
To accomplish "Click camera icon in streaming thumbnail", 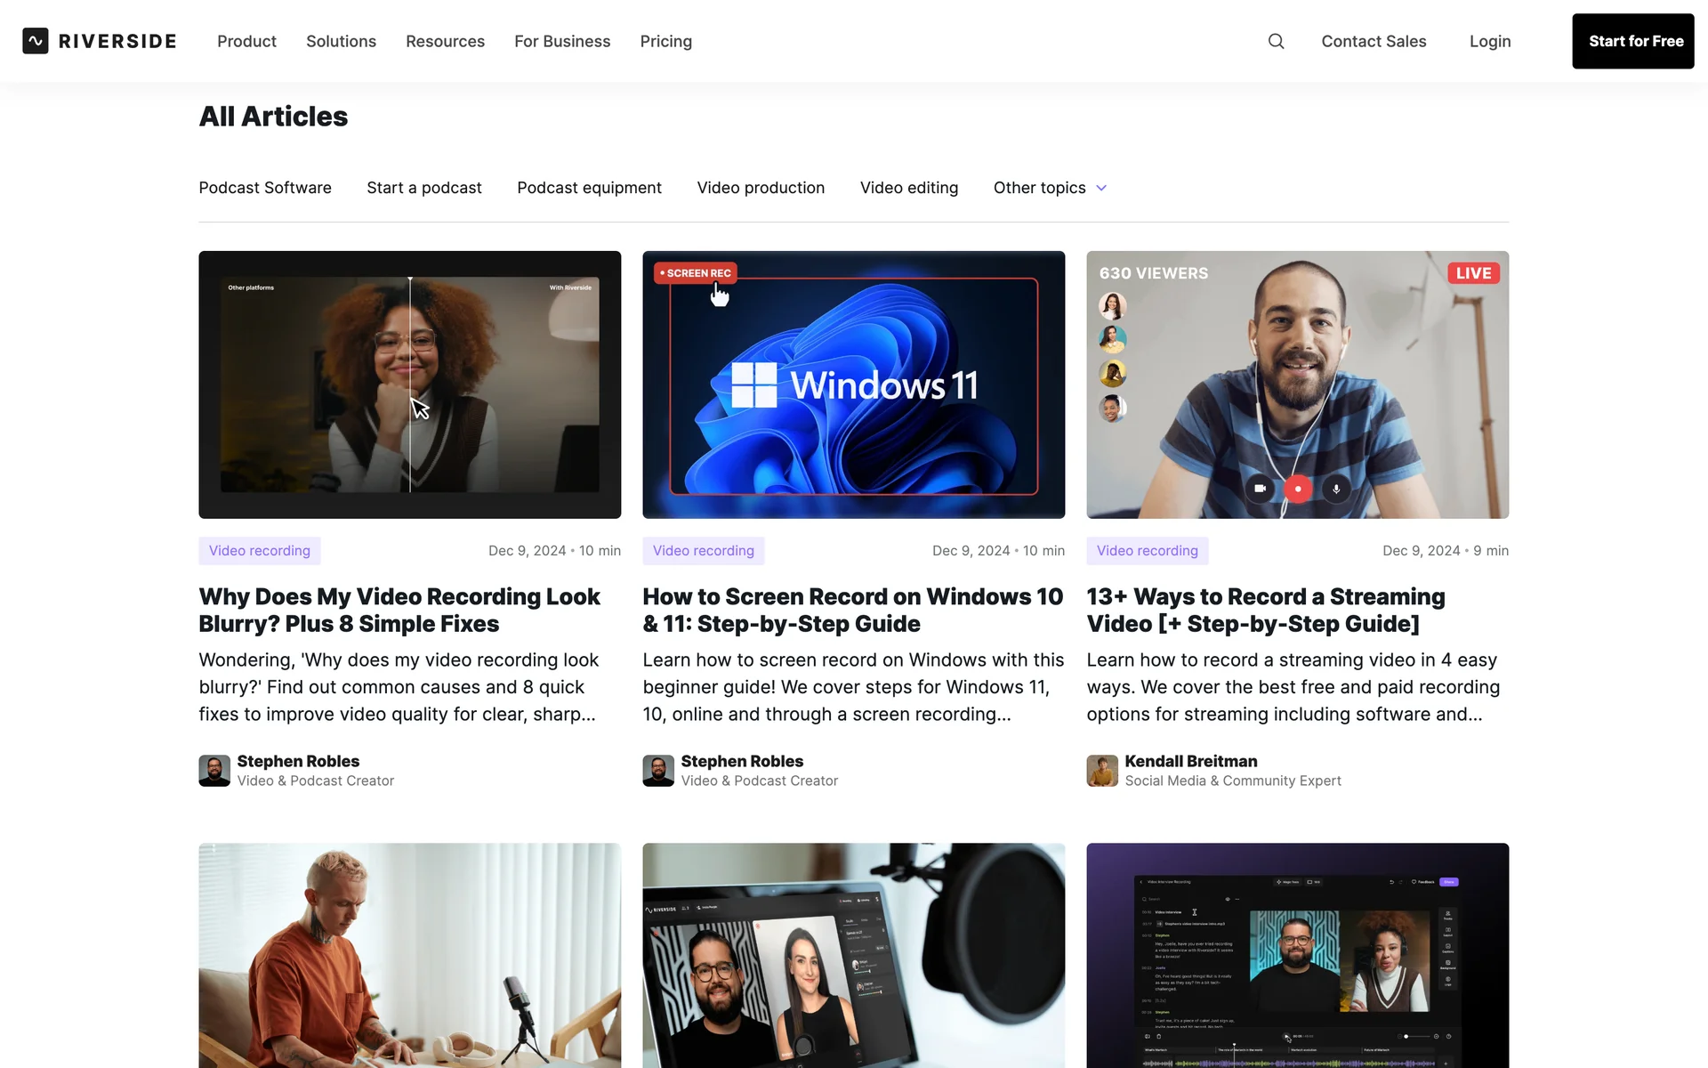I will pyautogui.click(x=1260, y=489).
